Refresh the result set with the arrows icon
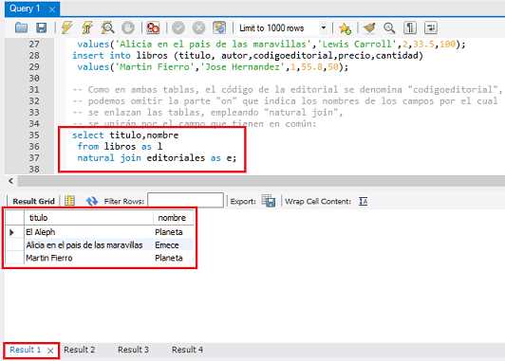This screenshot has width=505, height=361. click(92, 201)
